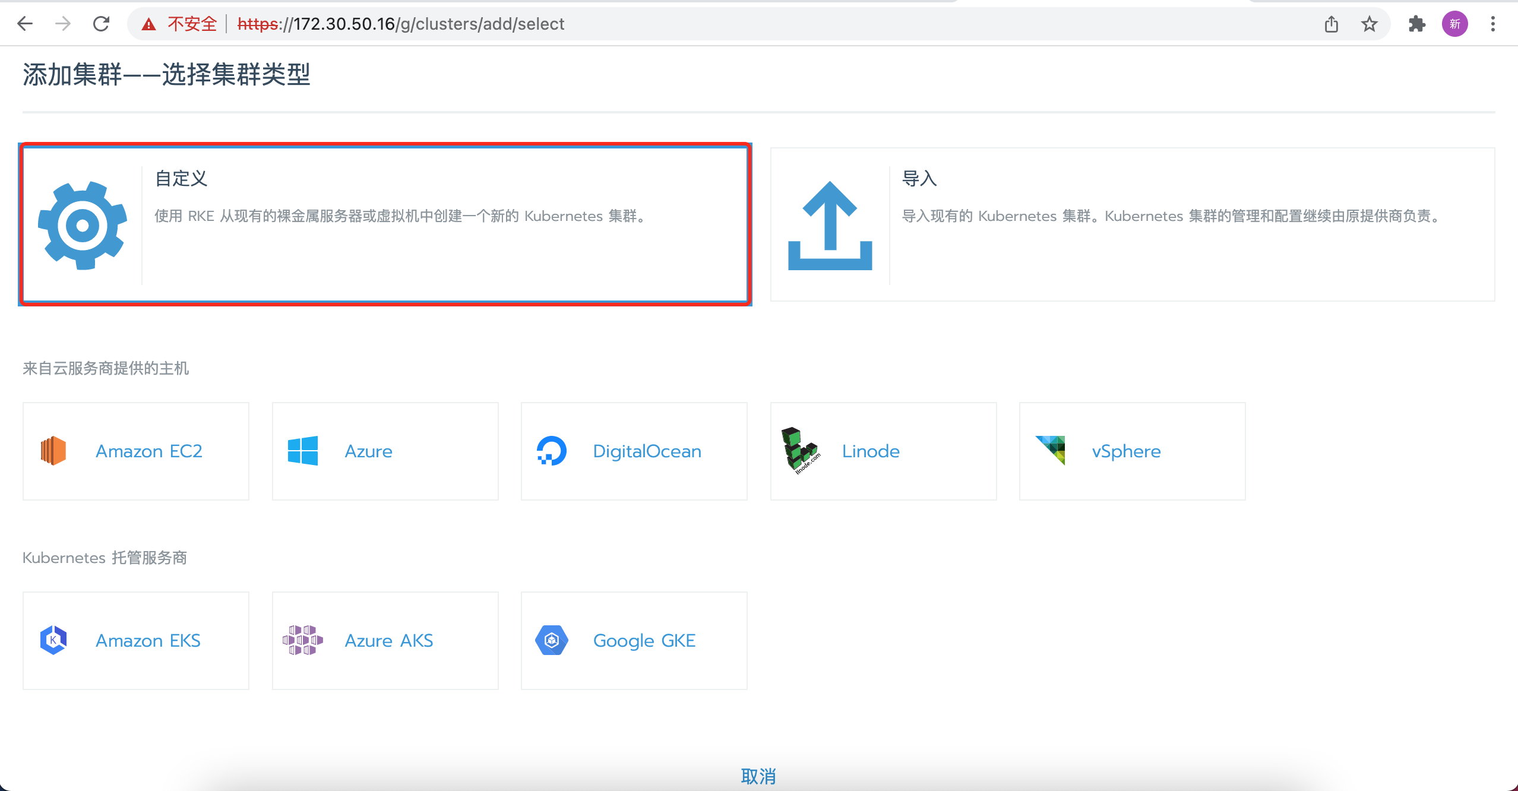Click the browser back arrow
Screen dimensions: 1518x791
tap(25, 24)
